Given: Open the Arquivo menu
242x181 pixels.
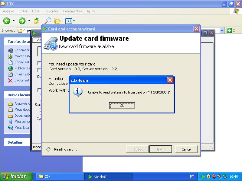Looking at the screenshot, I should (8, 11).
